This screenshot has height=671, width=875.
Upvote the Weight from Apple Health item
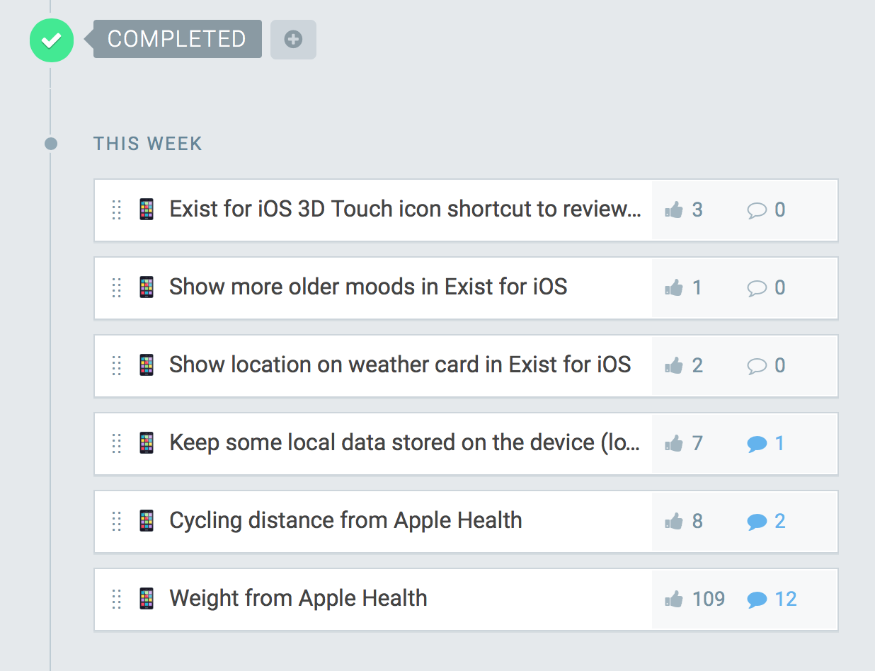674,600
